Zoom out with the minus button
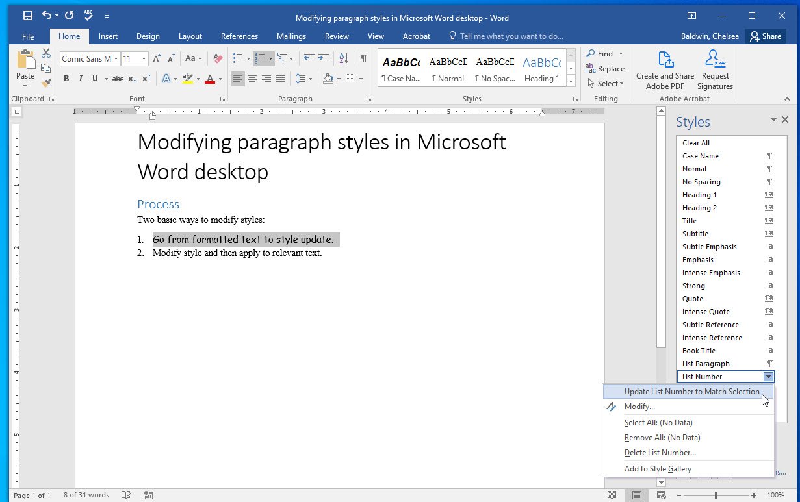The width and height of the screenshot is (800, 502). [680, 495]
